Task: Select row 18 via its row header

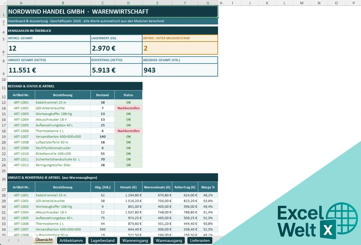Action: [x=4, y=131]
